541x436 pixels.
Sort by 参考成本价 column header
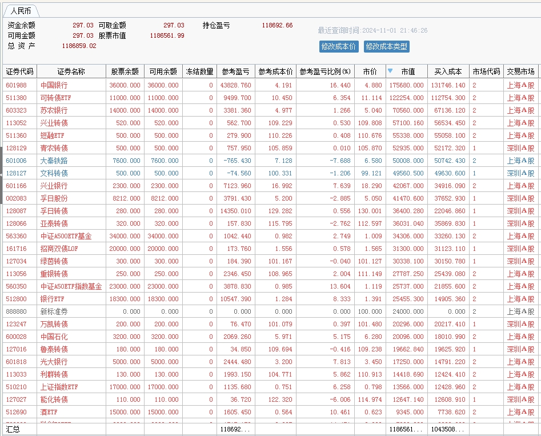click(x=275, y=71)
